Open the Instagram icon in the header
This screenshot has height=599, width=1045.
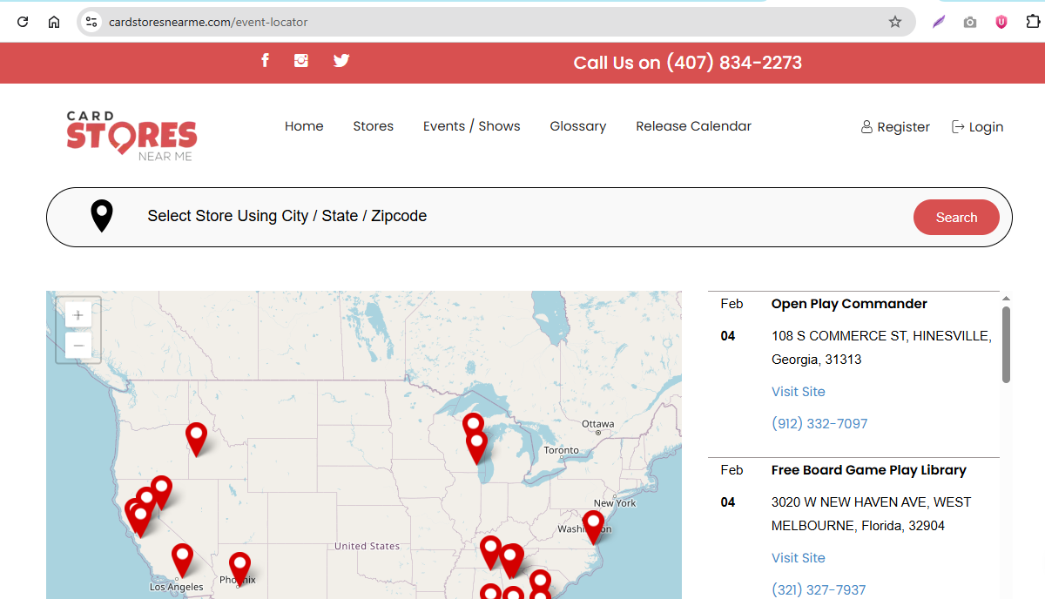pos(301,60)
